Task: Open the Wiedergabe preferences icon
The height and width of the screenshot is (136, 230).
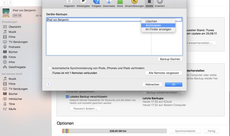Action: point(83,2)
